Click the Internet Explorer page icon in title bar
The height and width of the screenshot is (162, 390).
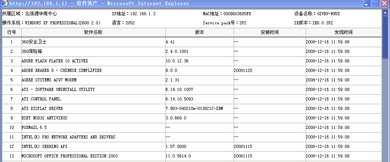coord(5,3)
